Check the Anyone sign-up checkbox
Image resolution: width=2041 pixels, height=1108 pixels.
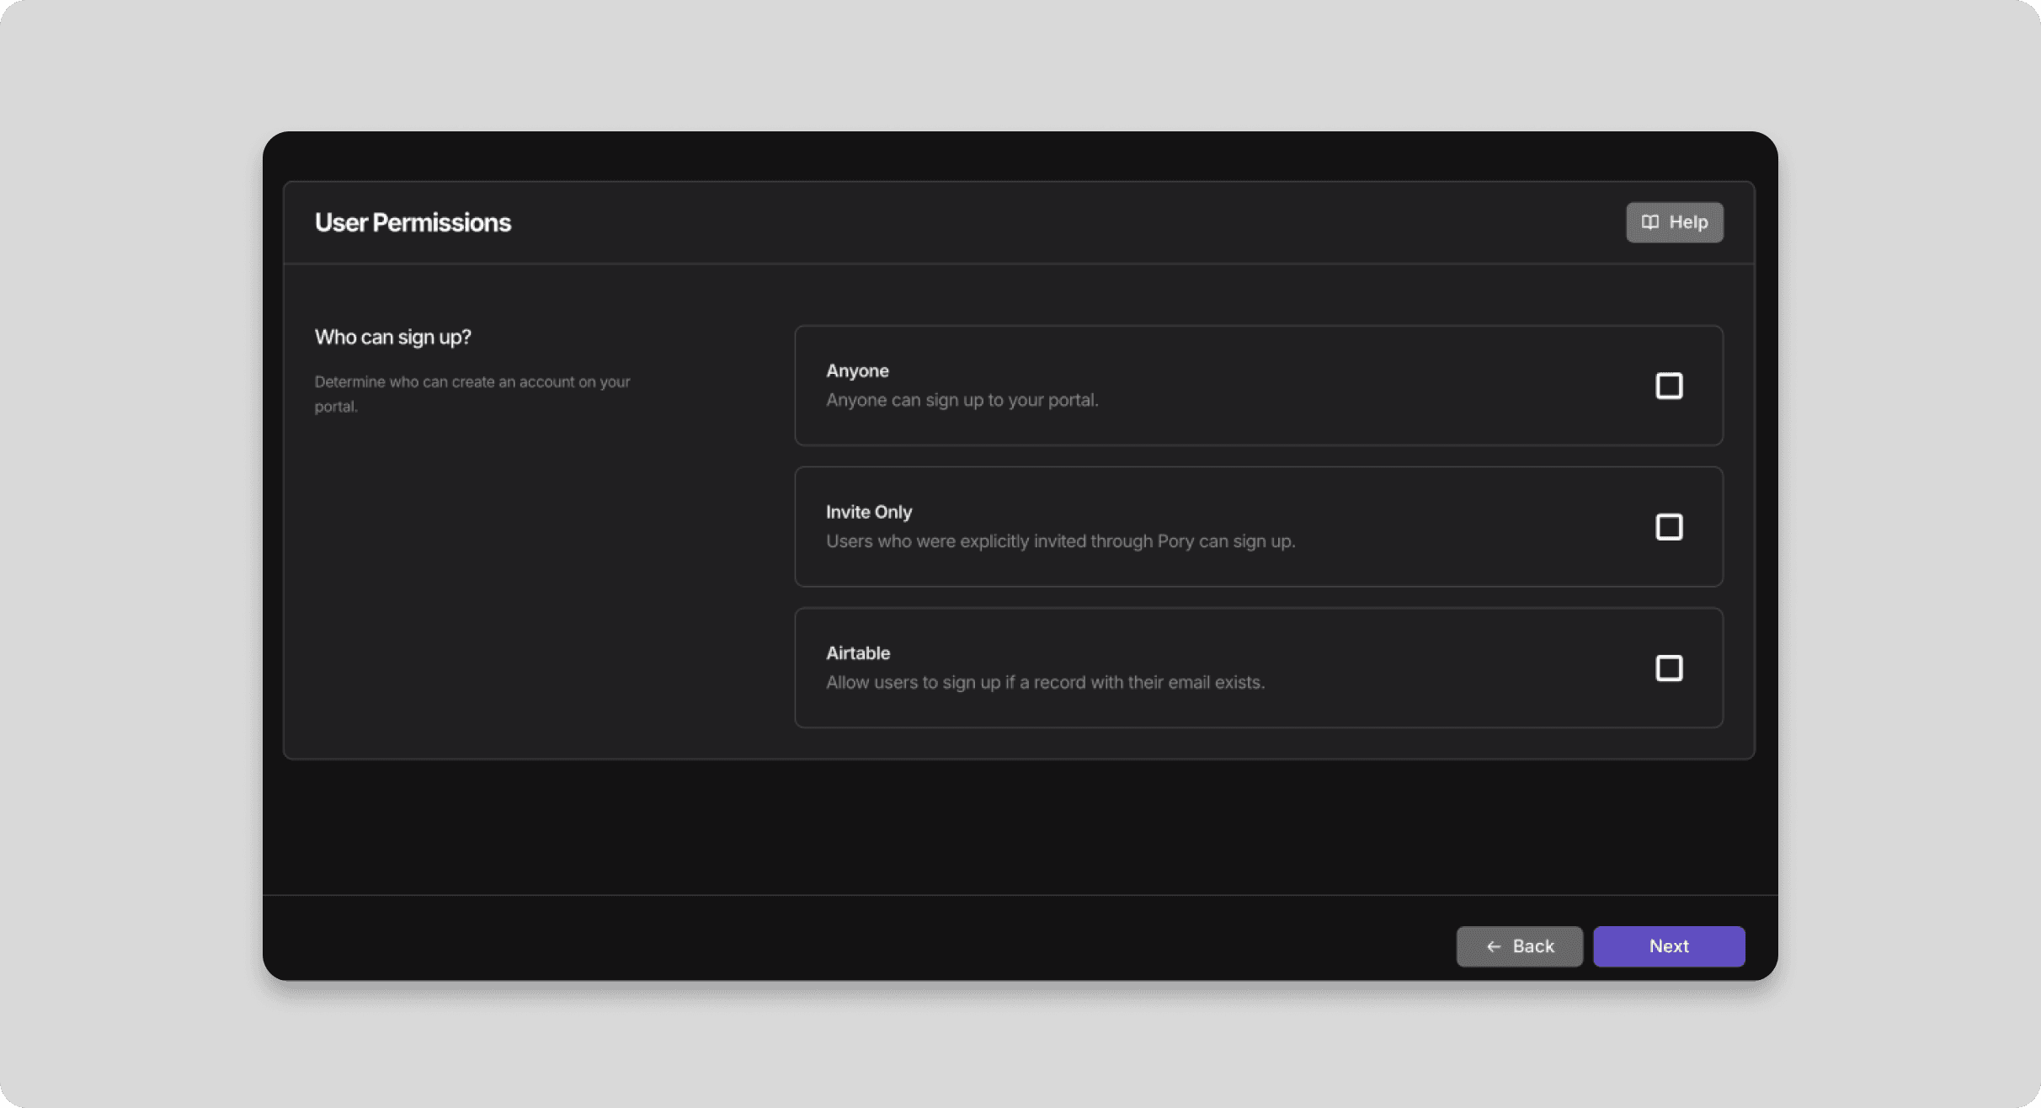tap(1668, 386)
